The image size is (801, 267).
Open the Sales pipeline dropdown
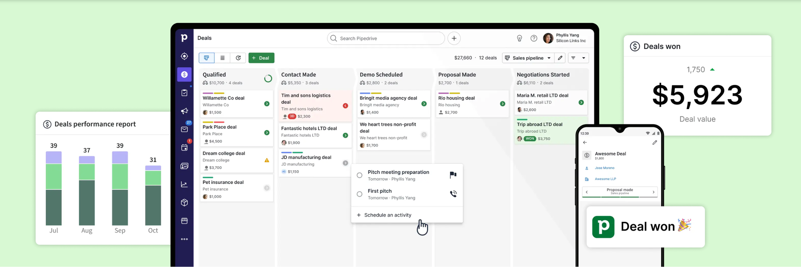(528, 58)
